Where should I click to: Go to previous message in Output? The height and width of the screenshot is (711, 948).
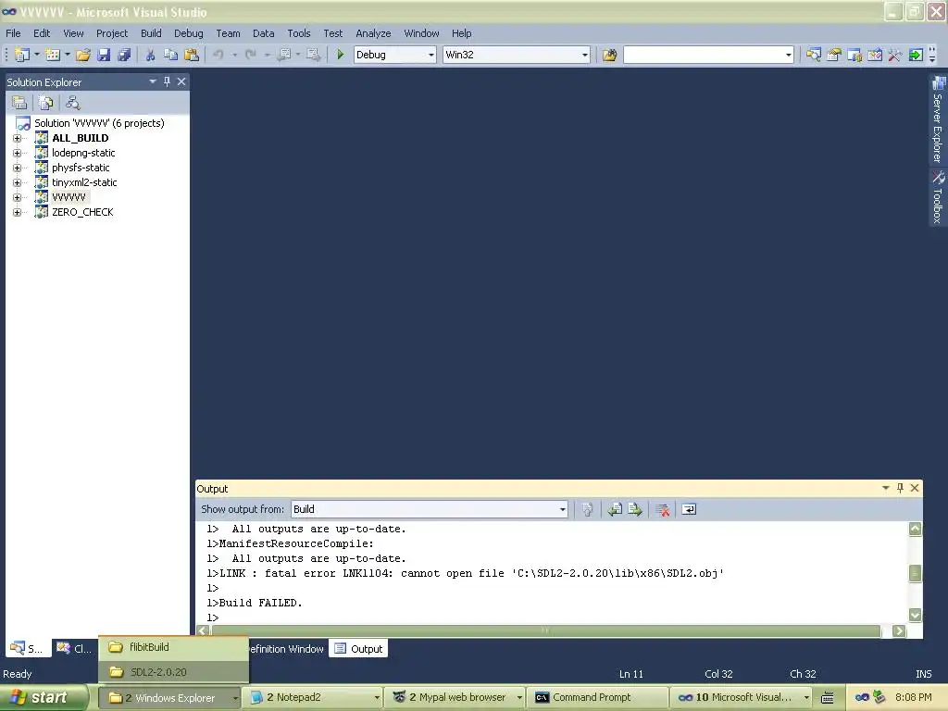(615, 510)
